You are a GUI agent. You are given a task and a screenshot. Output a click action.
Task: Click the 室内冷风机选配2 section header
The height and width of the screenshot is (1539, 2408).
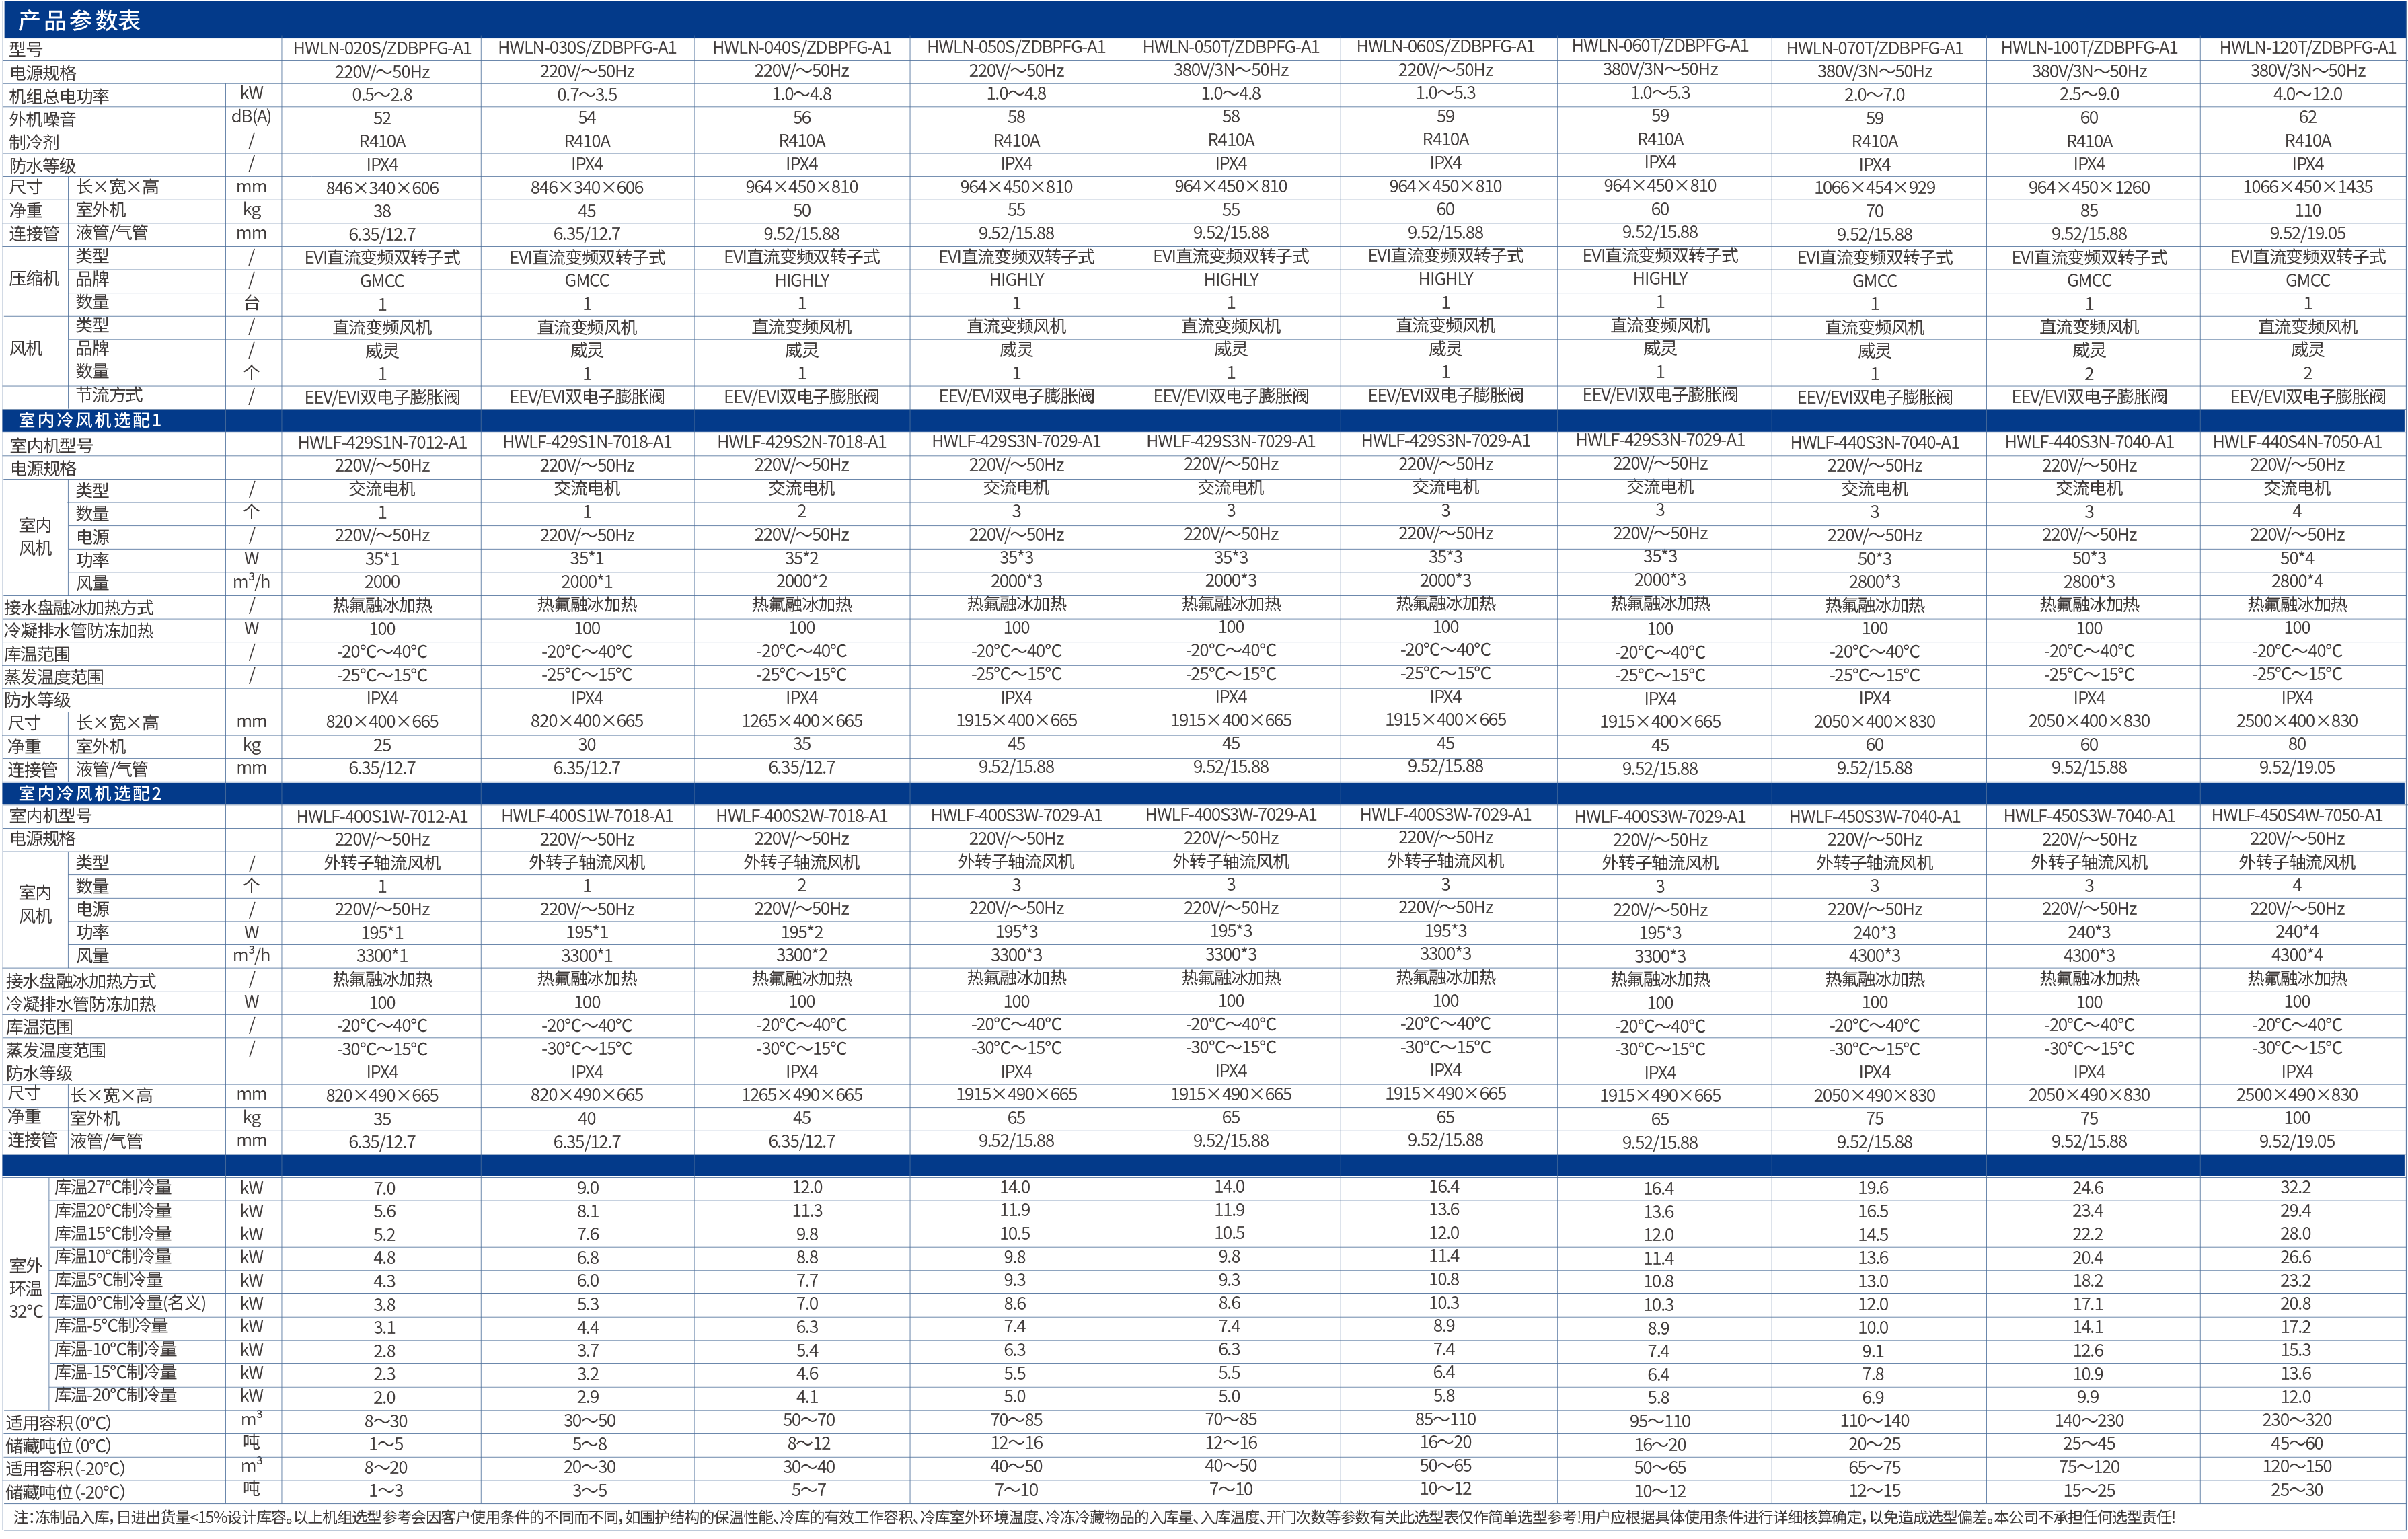(x=90, y=794)
